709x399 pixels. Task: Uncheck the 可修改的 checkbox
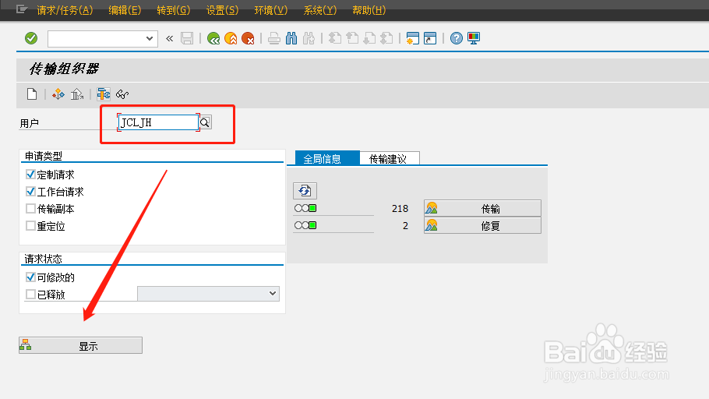(x=30, y=277)
